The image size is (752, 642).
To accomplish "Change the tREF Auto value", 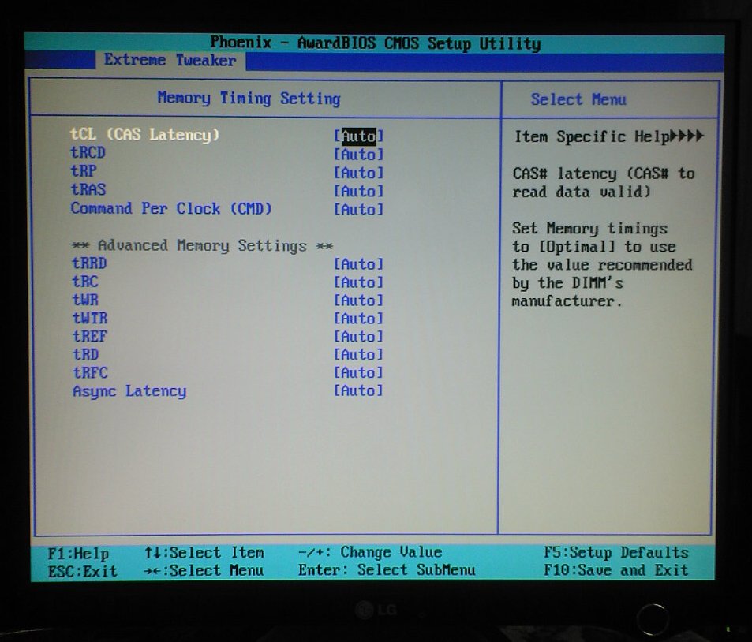I will [359, 337].
